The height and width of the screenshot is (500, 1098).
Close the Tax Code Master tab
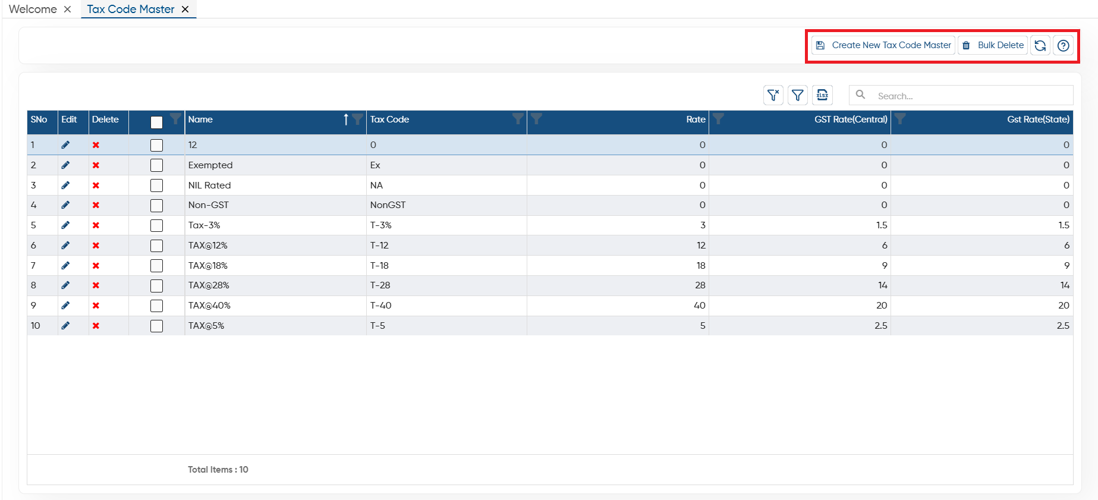pos(185,10)
